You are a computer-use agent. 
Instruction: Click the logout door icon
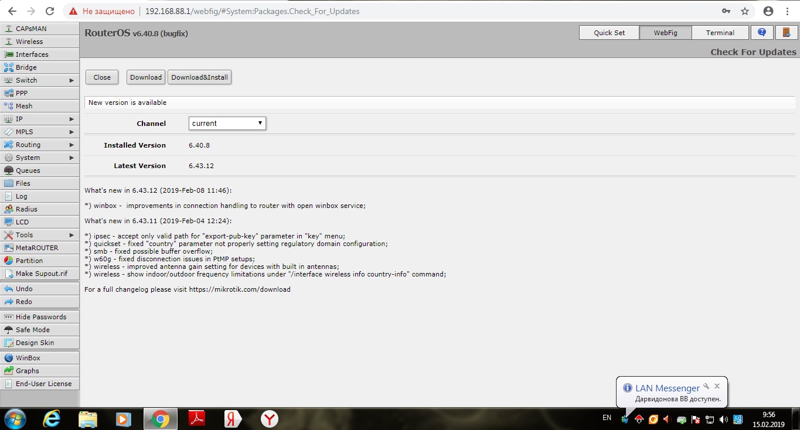(787, 33)
